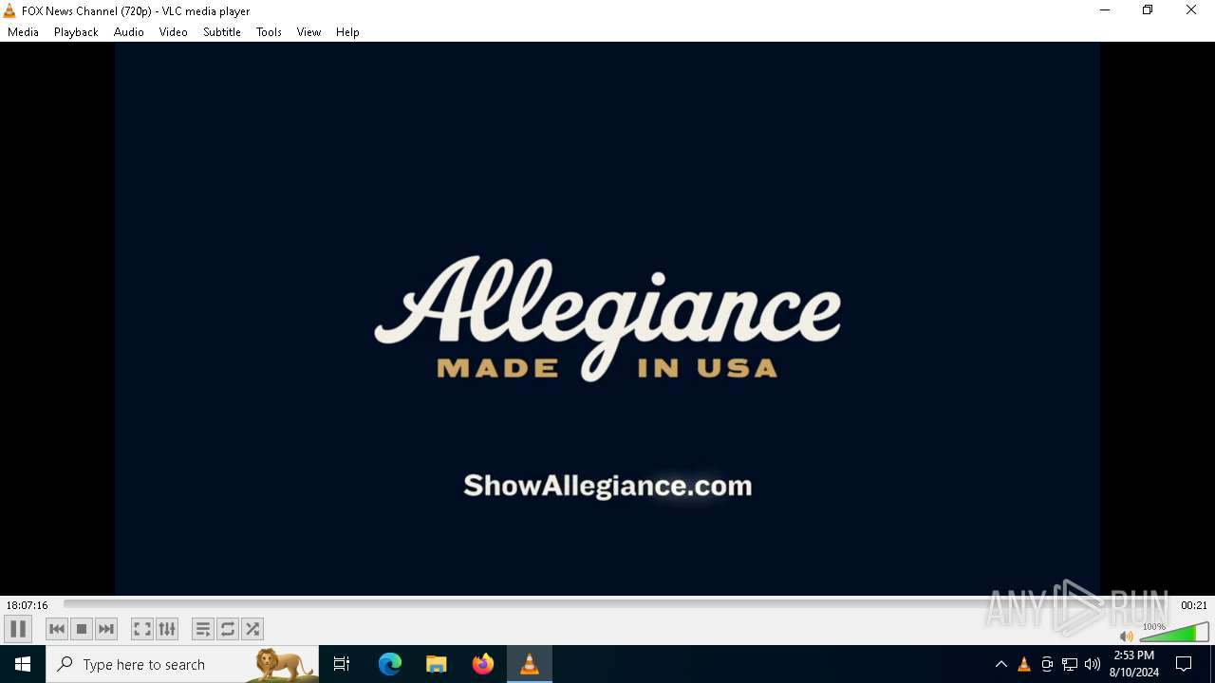This screenshot has width=1215, height=683.
Task: Jump to previous media in playlist
Action: [57, 629]
